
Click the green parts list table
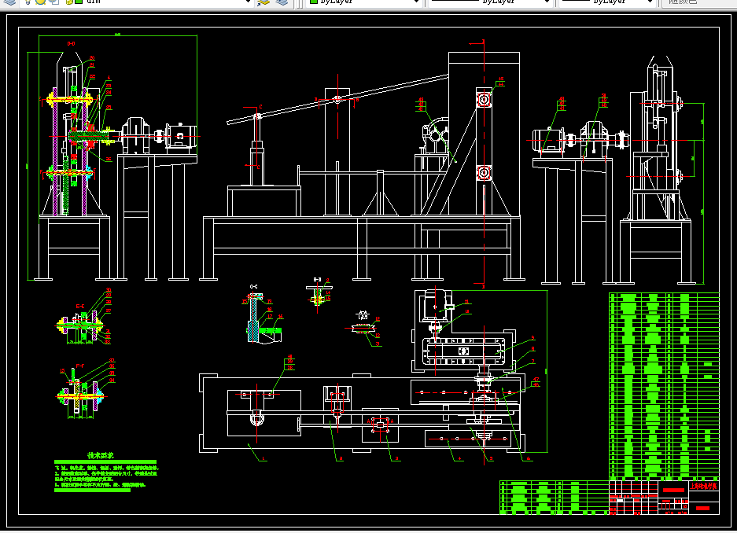tap(664, 386)
